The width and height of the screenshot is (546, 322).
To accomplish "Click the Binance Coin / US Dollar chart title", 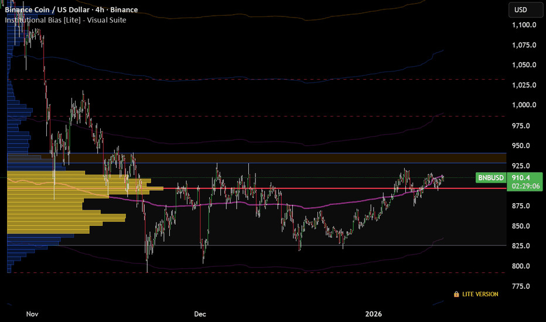I will (x=71, y=10).
